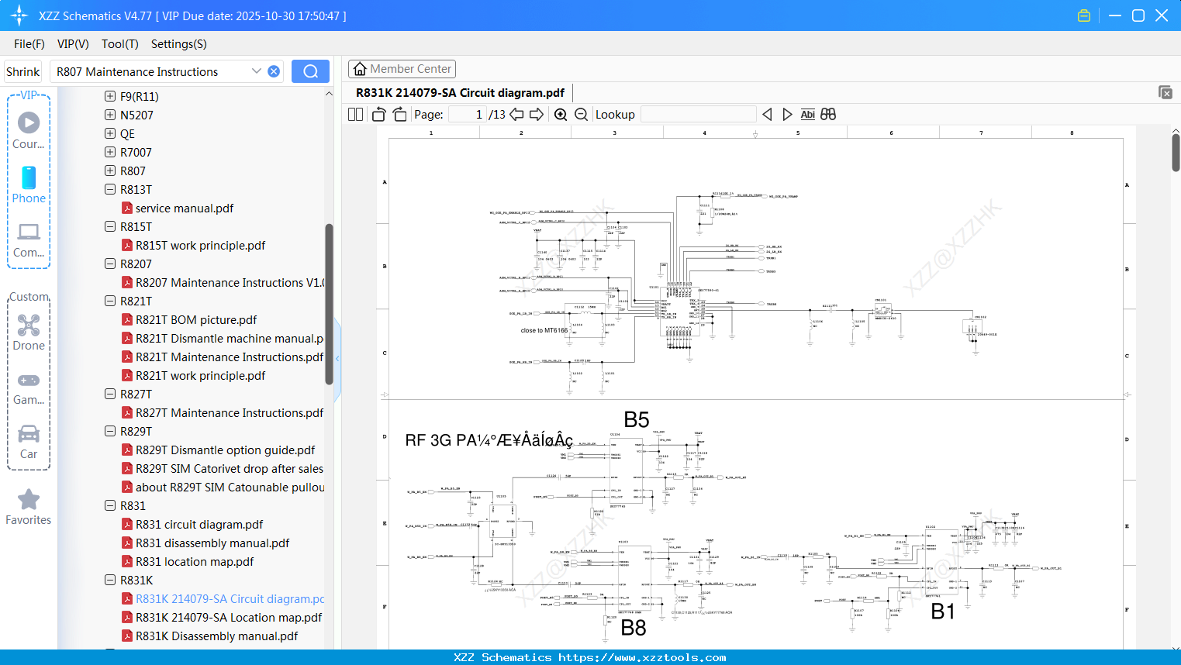Open the Member Center
1181x665 pixels.
[402, 68]
